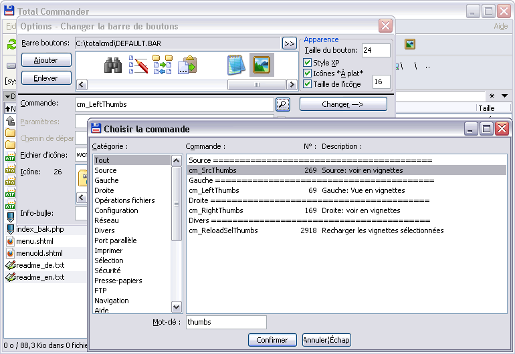Screen dimensions: 515x354
Task: Select the cm_SrcThumbs command row
Action: tap(346, 170)
